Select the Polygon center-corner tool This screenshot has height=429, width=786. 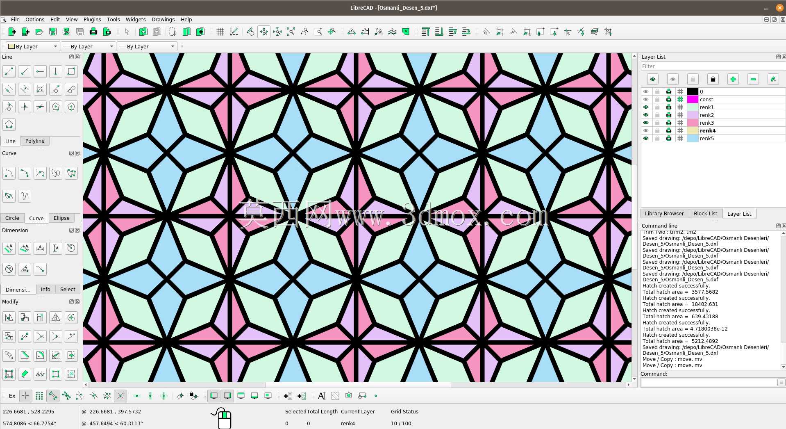56,107
